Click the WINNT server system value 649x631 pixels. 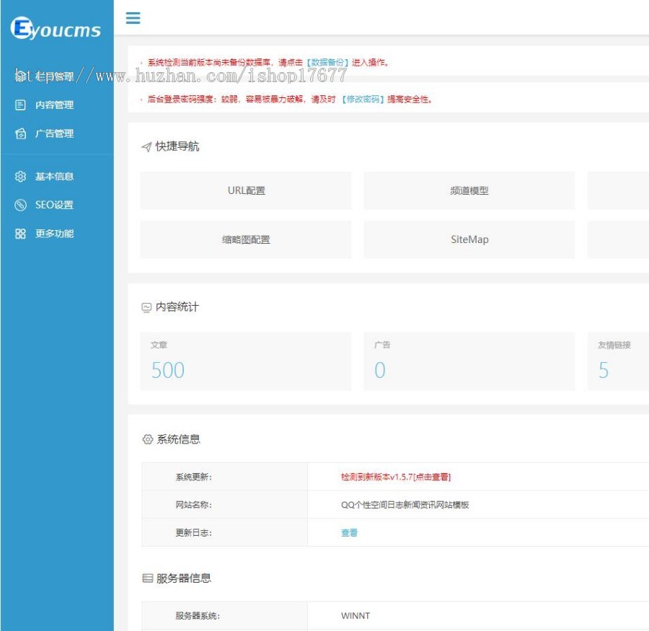coord(356,616)
